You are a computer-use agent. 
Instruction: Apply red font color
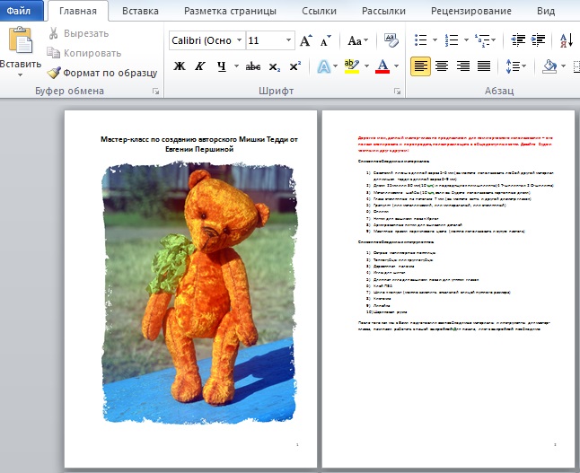coord(382,66)
